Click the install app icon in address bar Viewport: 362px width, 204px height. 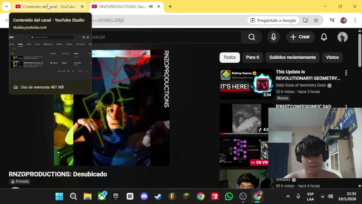pyautogui.click(x=306, y=20)
